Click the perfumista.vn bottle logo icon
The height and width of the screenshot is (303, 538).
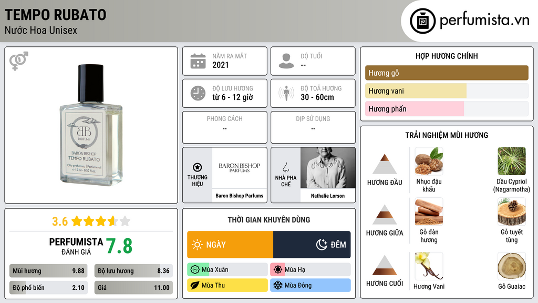tap(422, 21)
